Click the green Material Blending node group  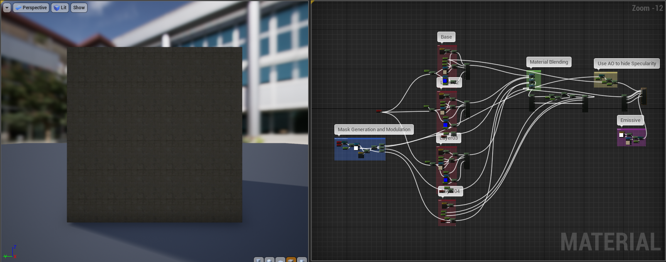534,80
